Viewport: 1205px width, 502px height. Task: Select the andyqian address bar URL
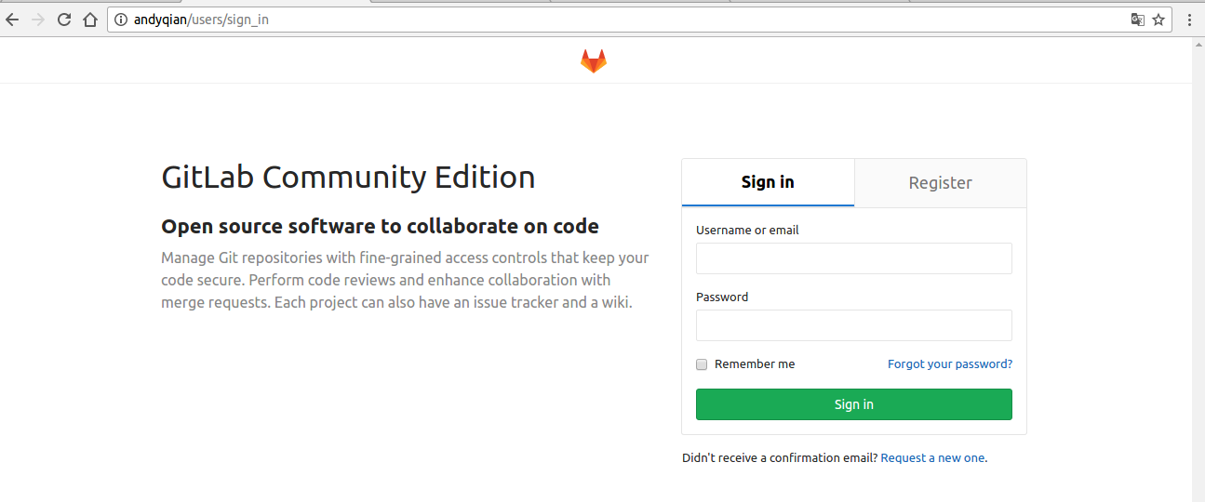point(201,20)
